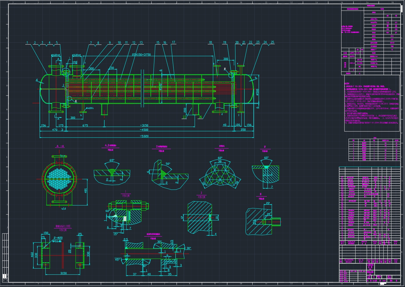
Task: Select the 3150 dimension under saddle detail
Action: [63, 273]
